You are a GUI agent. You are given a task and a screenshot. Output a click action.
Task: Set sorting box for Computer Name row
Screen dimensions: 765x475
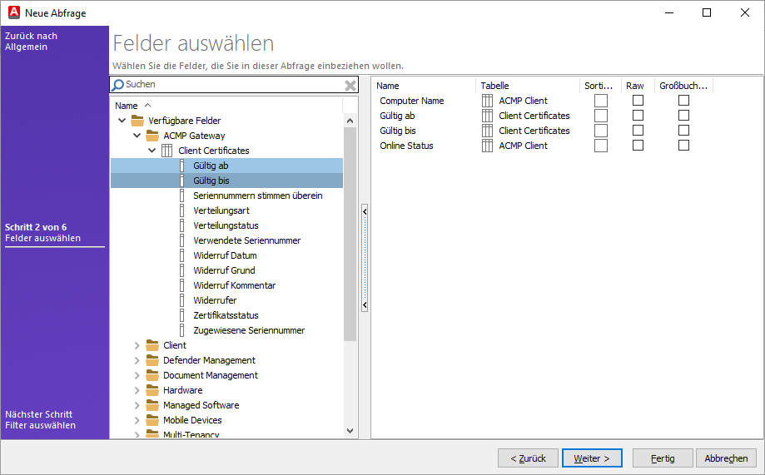click(x=600, y=101)
